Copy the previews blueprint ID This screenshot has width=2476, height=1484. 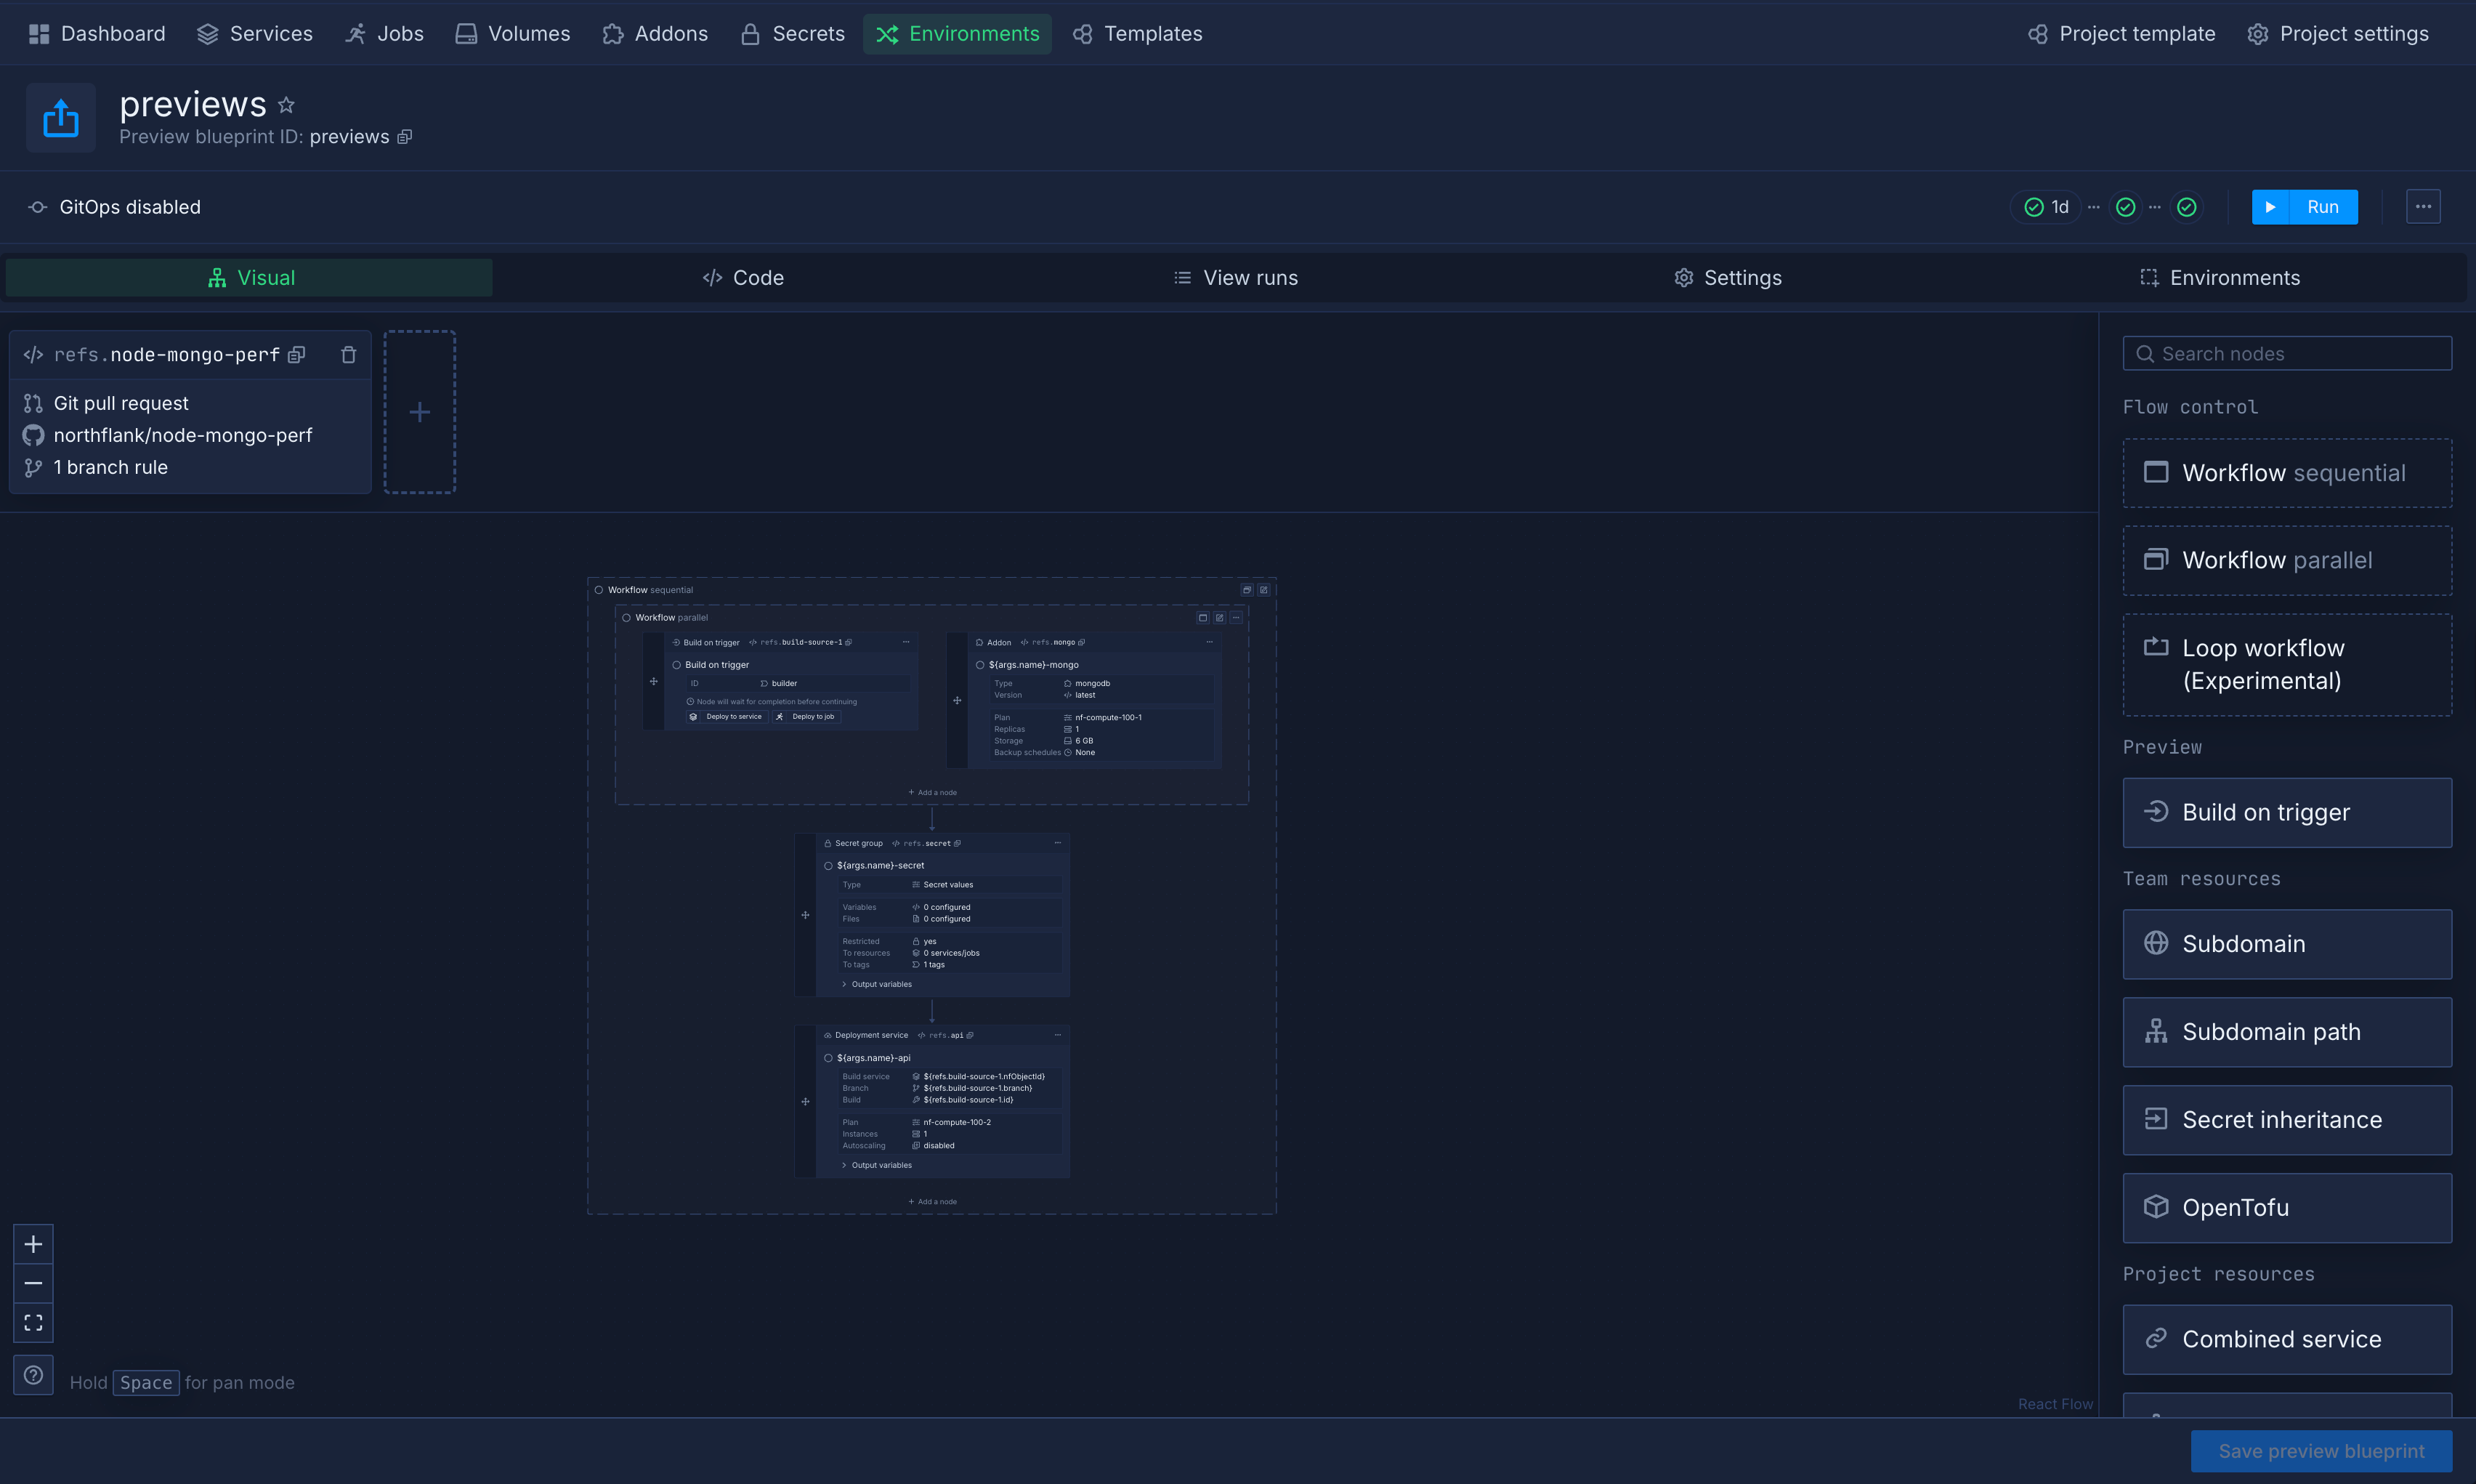[404, 137]
